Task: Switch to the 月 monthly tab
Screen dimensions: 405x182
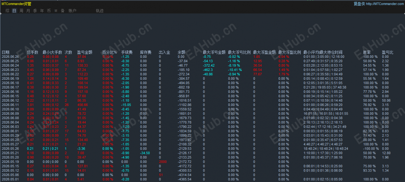Action: [28, 11]
